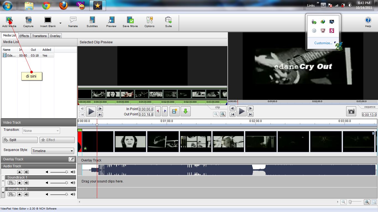Zoom in the clip preview timeline
This screenshot has width=378, height=212.
(223, 114)
